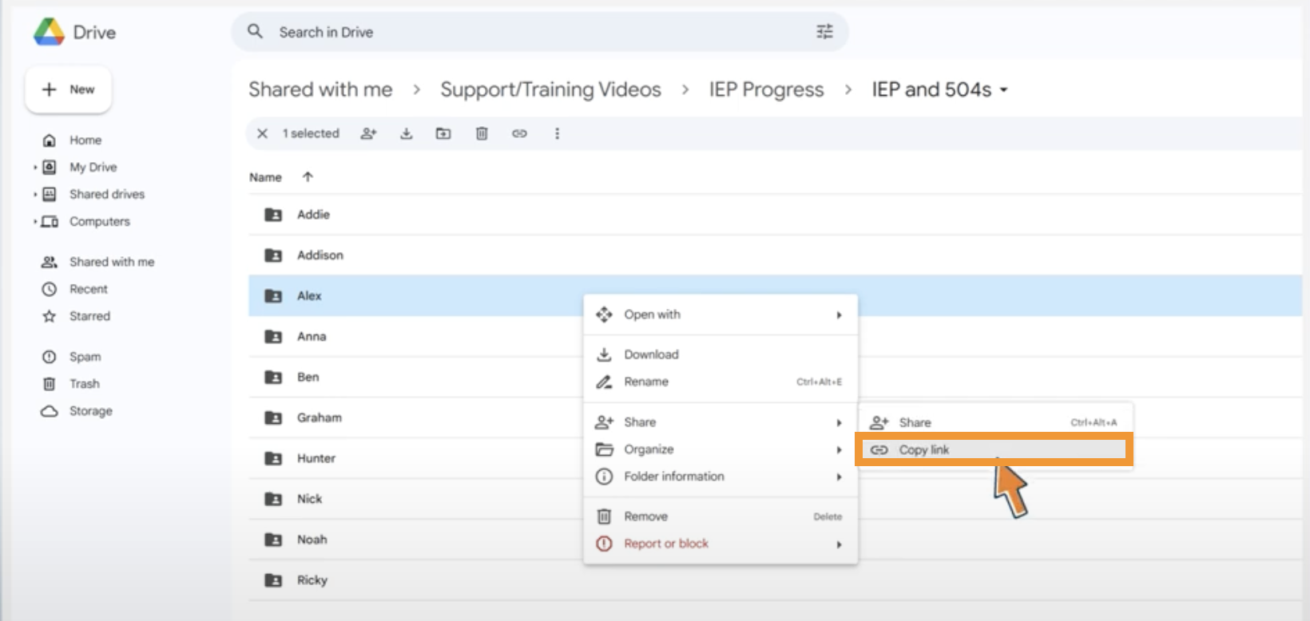This screenshot has height=621, width=1310.
Task: Open advanced search filter options icon
Action: (824, 32)
